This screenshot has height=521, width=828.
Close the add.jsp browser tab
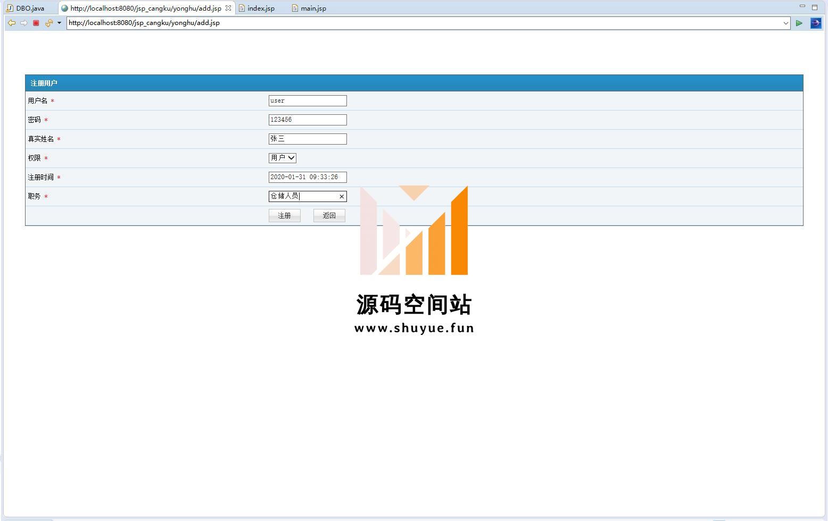click(228, 8)
